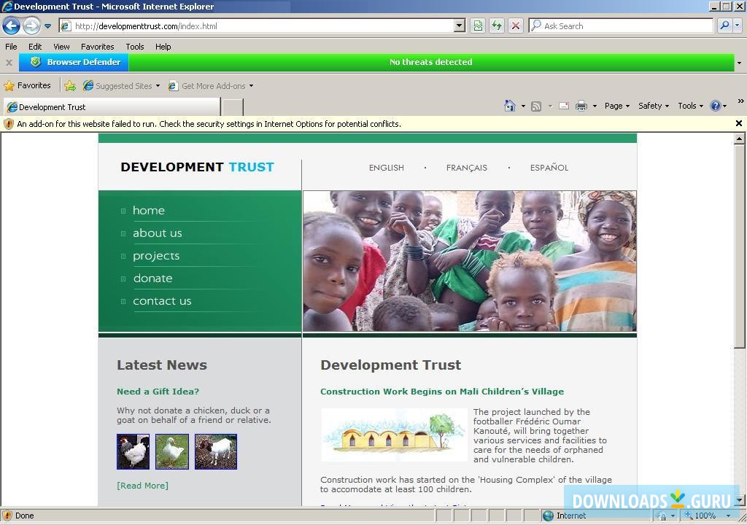Click the goat thumbnail image
This screenshot has height=525, width=747.
pyautogui.click(x=216, y=451)
